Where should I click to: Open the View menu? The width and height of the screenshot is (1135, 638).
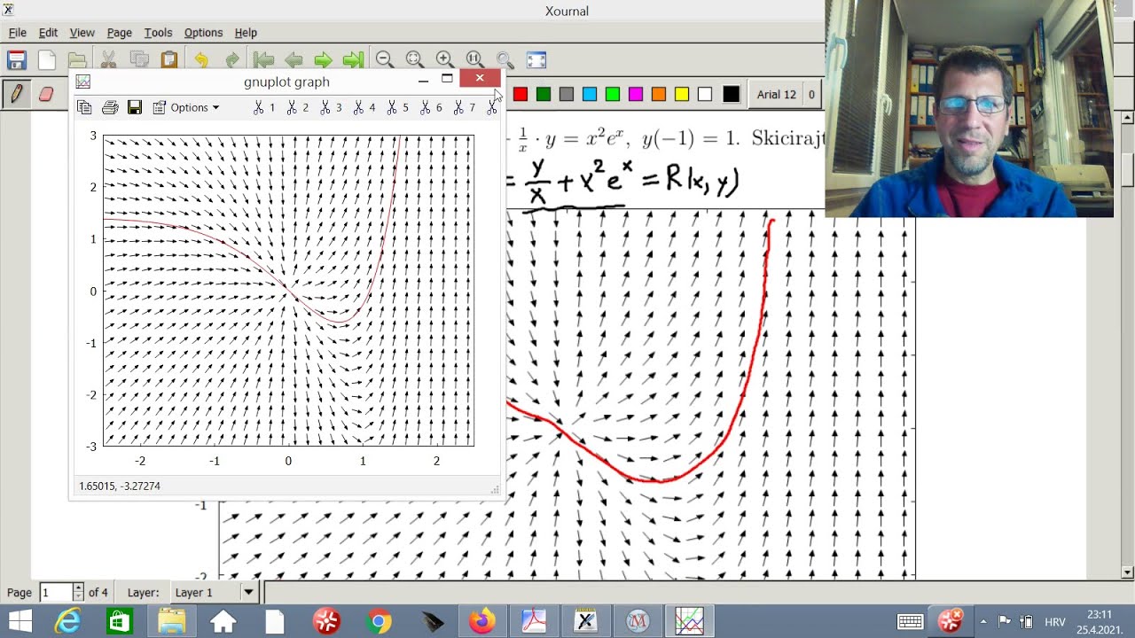tap(82, 32)
